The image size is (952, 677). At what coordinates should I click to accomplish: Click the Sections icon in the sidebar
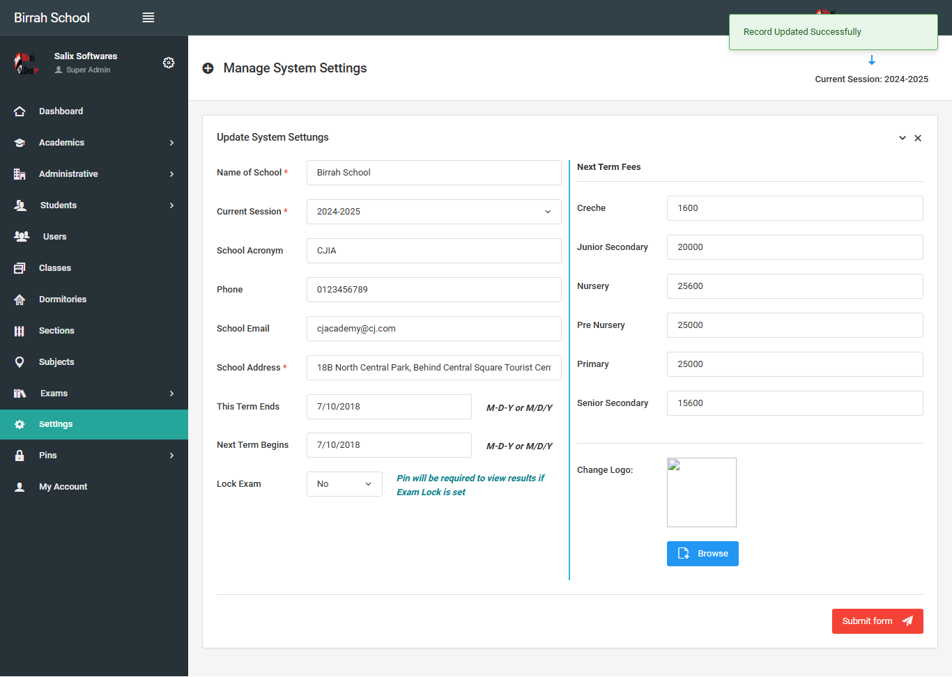20,331
